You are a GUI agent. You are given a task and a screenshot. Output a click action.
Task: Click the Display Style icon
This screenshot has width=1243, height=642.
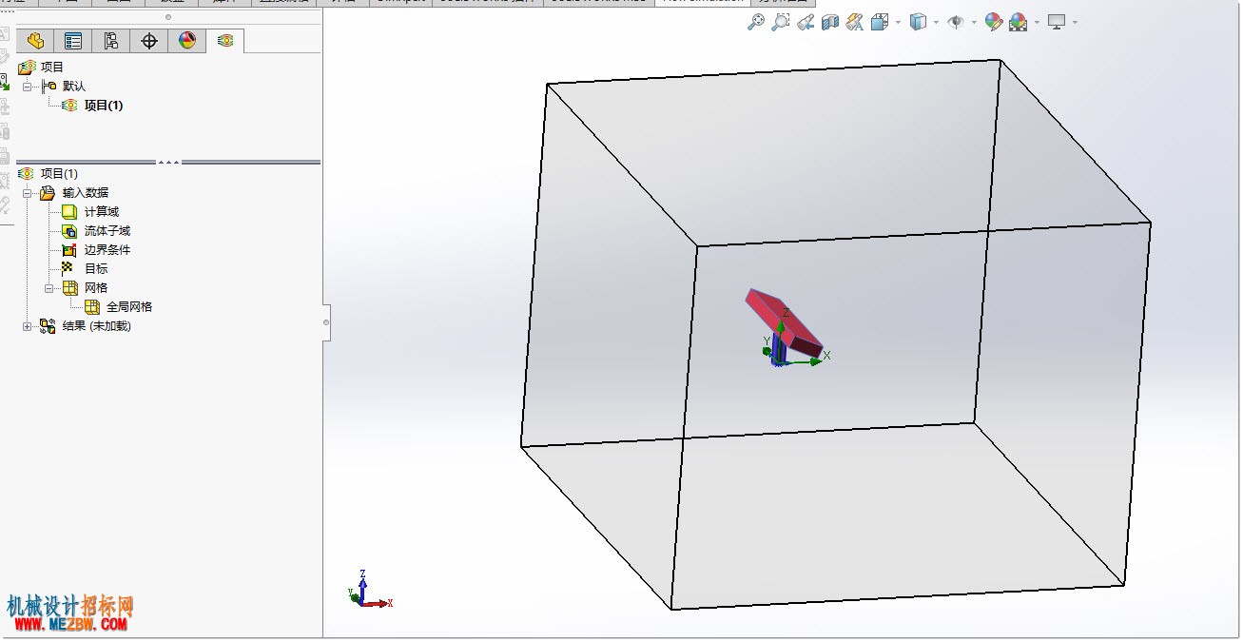tap(918, 22)
